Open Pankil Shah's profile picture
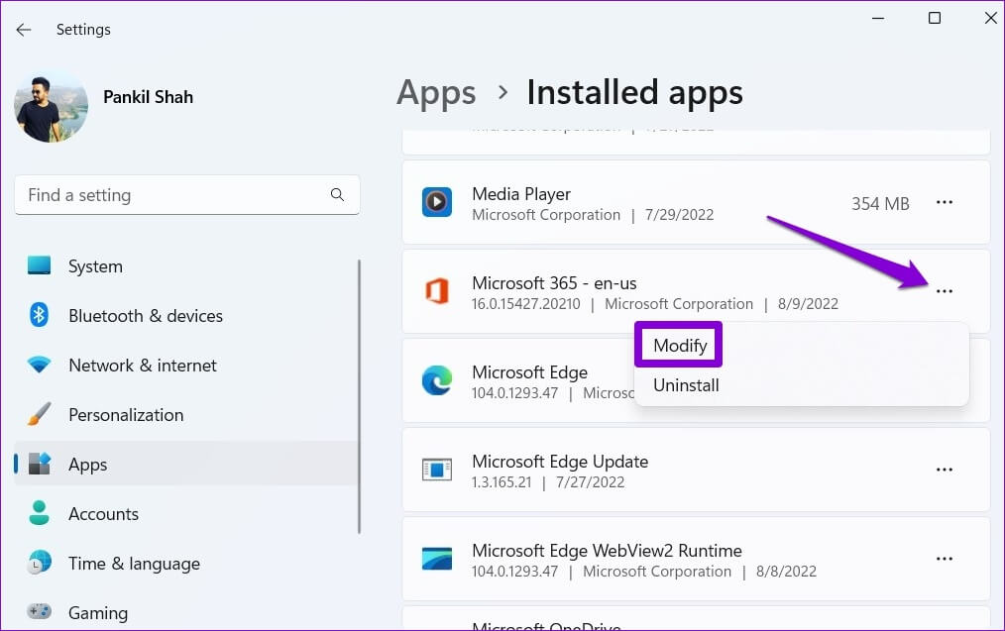This screenshot has width=1005, height=631. 52,105
